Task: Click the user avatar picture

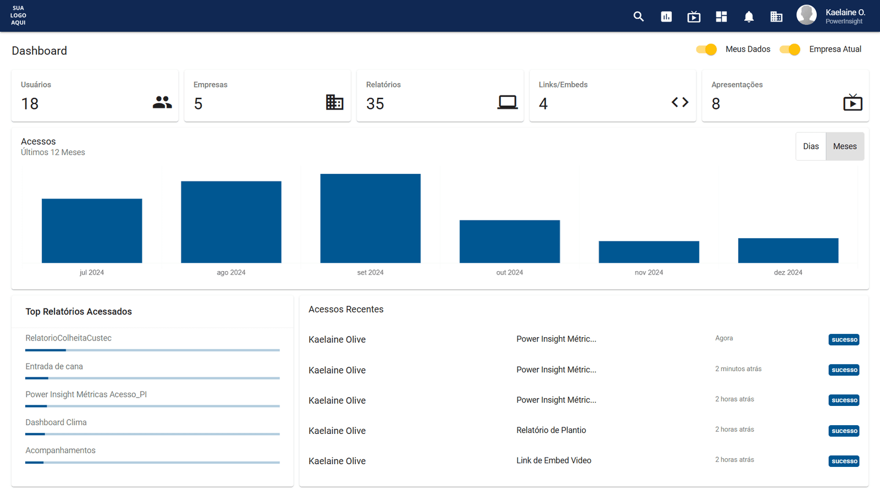Action: click(x=806, y=15)
